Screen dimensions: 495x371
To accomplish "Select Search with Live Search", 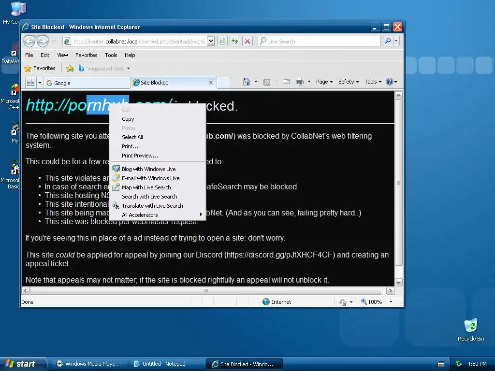I will [x=158, y=197].
